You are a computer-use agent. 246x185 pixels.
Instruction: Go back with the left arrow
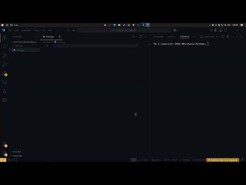point(68,30)
